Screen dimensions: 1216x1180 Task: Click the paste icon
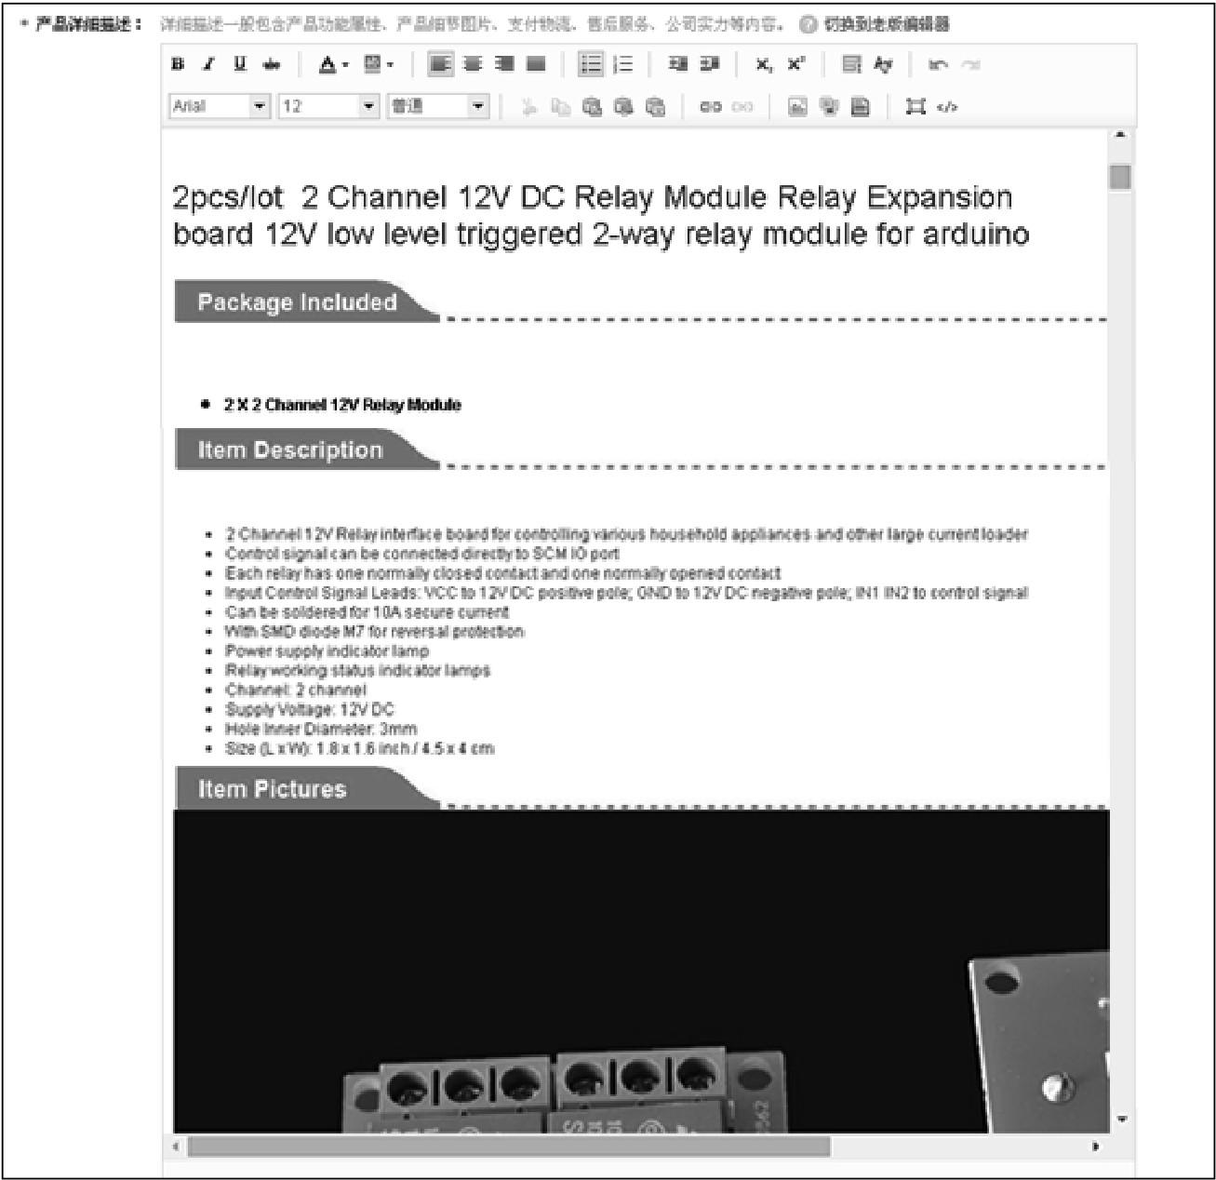592,107
